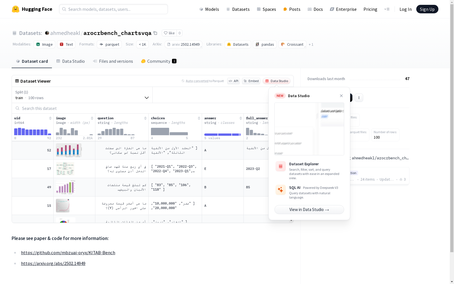Click the Hugging Face logo icon
The image size is (454, 284).
(x=16, y=9)
